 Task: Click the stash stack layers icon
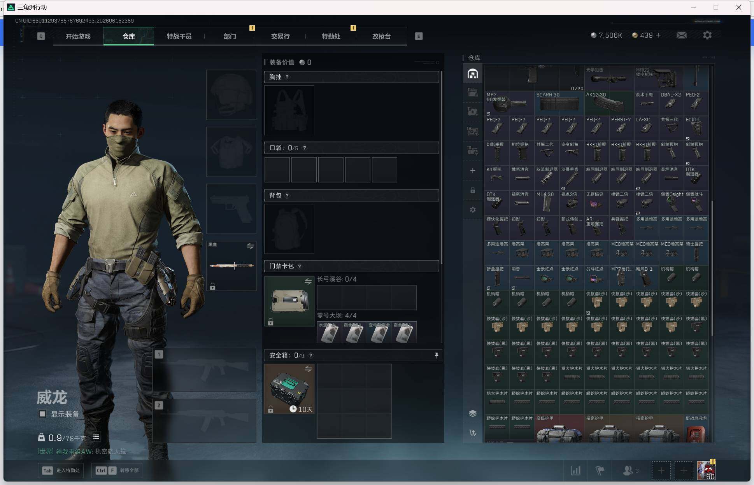click(473, 413)
